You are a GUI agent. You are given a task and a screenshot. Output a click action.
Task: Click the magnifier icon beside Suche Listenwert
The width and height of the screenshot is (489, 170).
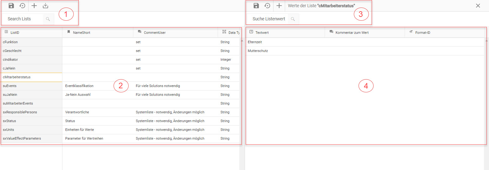293,19
